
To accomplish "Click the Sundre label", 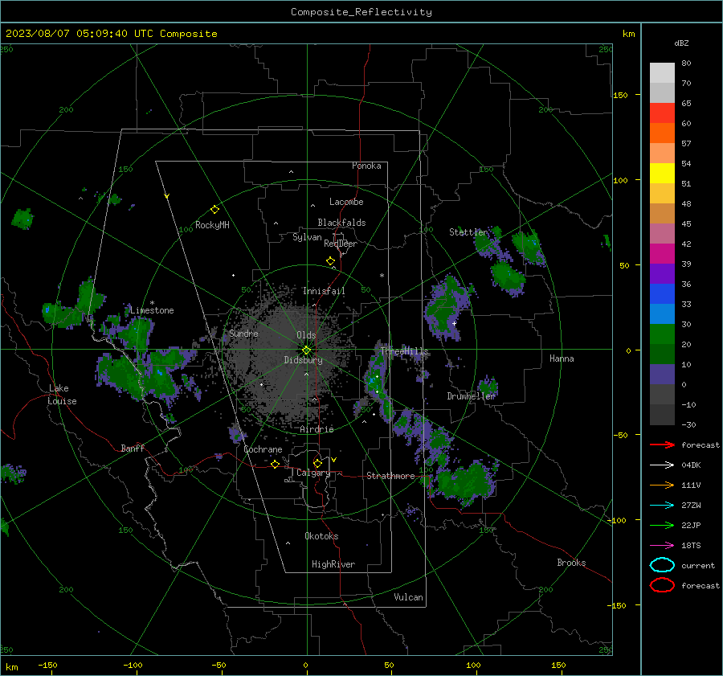I will pyautogui.click(x=243, y=334).
